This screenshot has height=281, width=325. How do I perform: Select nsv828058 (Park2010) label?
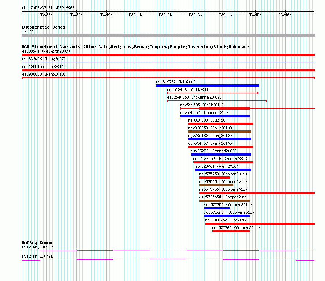coord(210,128)
